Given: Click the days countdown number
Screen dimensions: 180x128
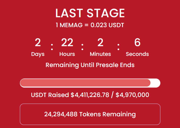Looking at the screenshot, I should (x=38, y=42).
